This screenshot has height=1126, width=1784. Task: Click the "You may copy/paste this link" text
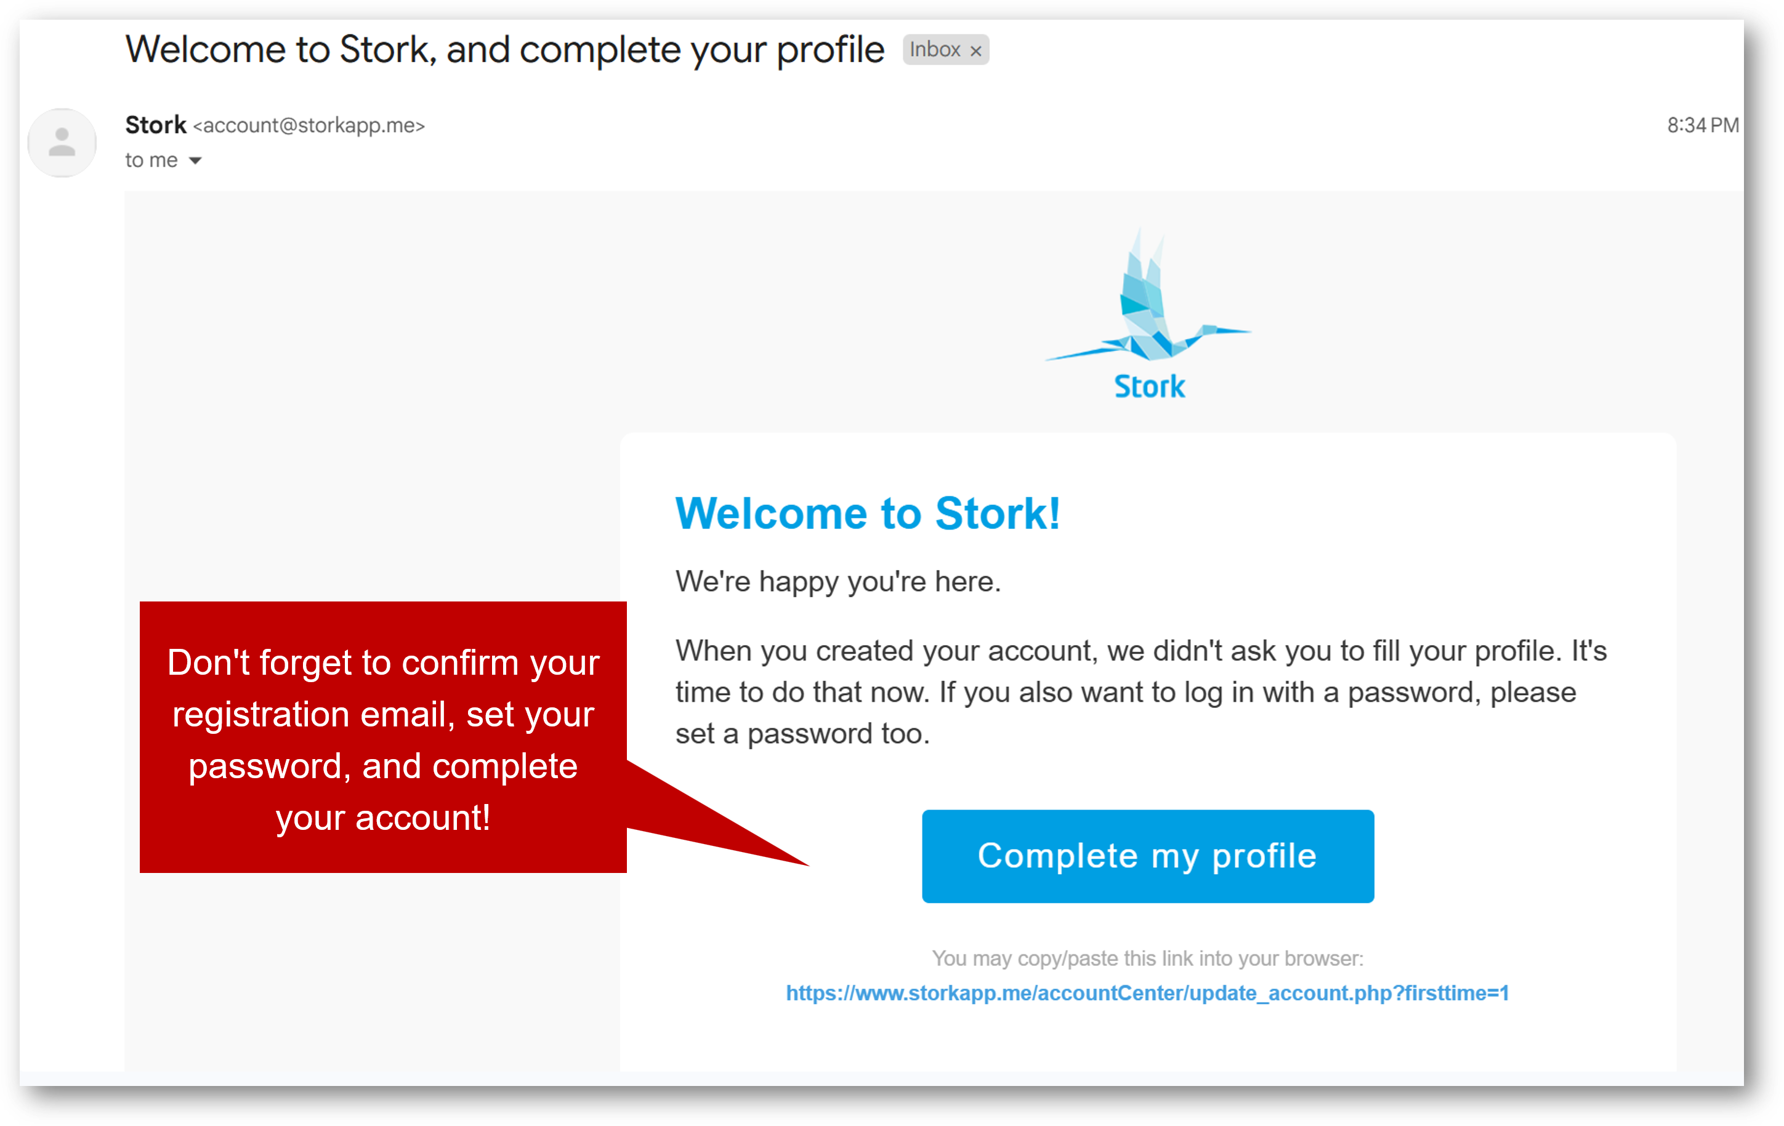1147,959
